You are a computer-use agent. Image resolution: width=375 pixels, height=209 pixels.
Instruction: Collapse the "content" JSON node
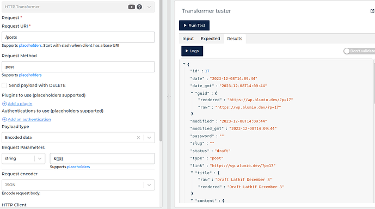click(192, 200)
